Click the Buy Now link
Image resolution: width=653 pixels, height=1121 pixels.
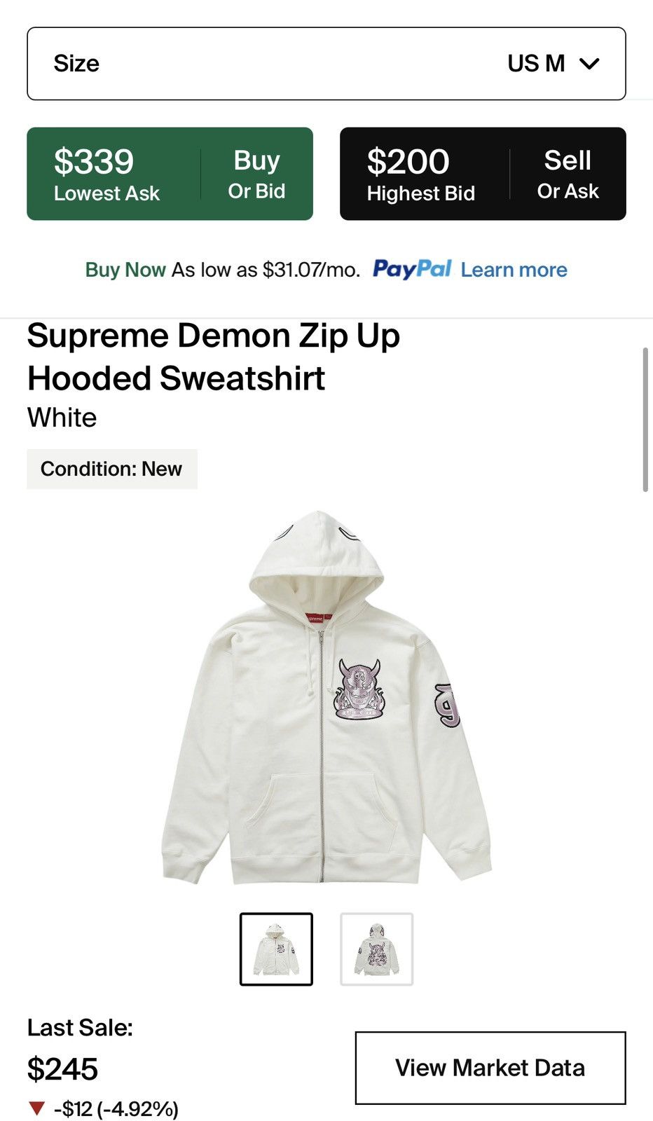pyautogui.click(x=125, y=270)
